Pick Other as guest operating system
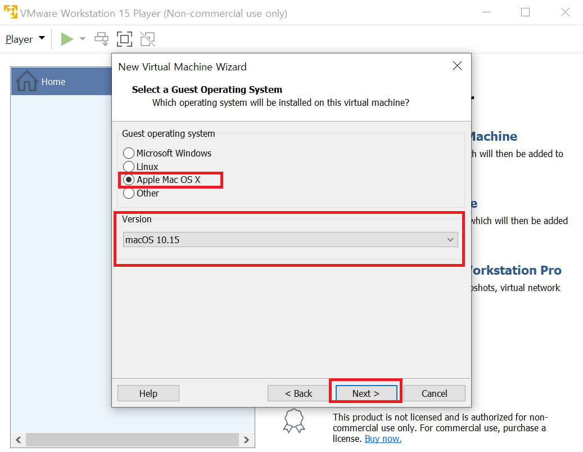 129,193
